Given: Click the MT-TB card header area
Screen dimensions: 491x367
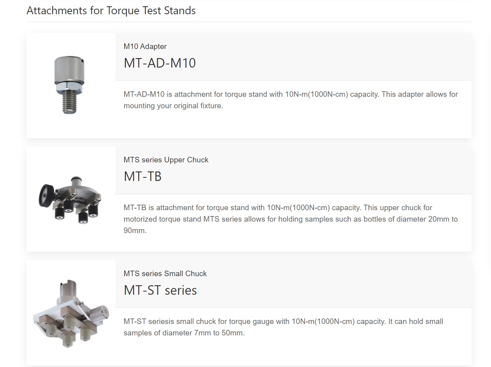Looking at the screenshot, I should [x=293, y=170].
